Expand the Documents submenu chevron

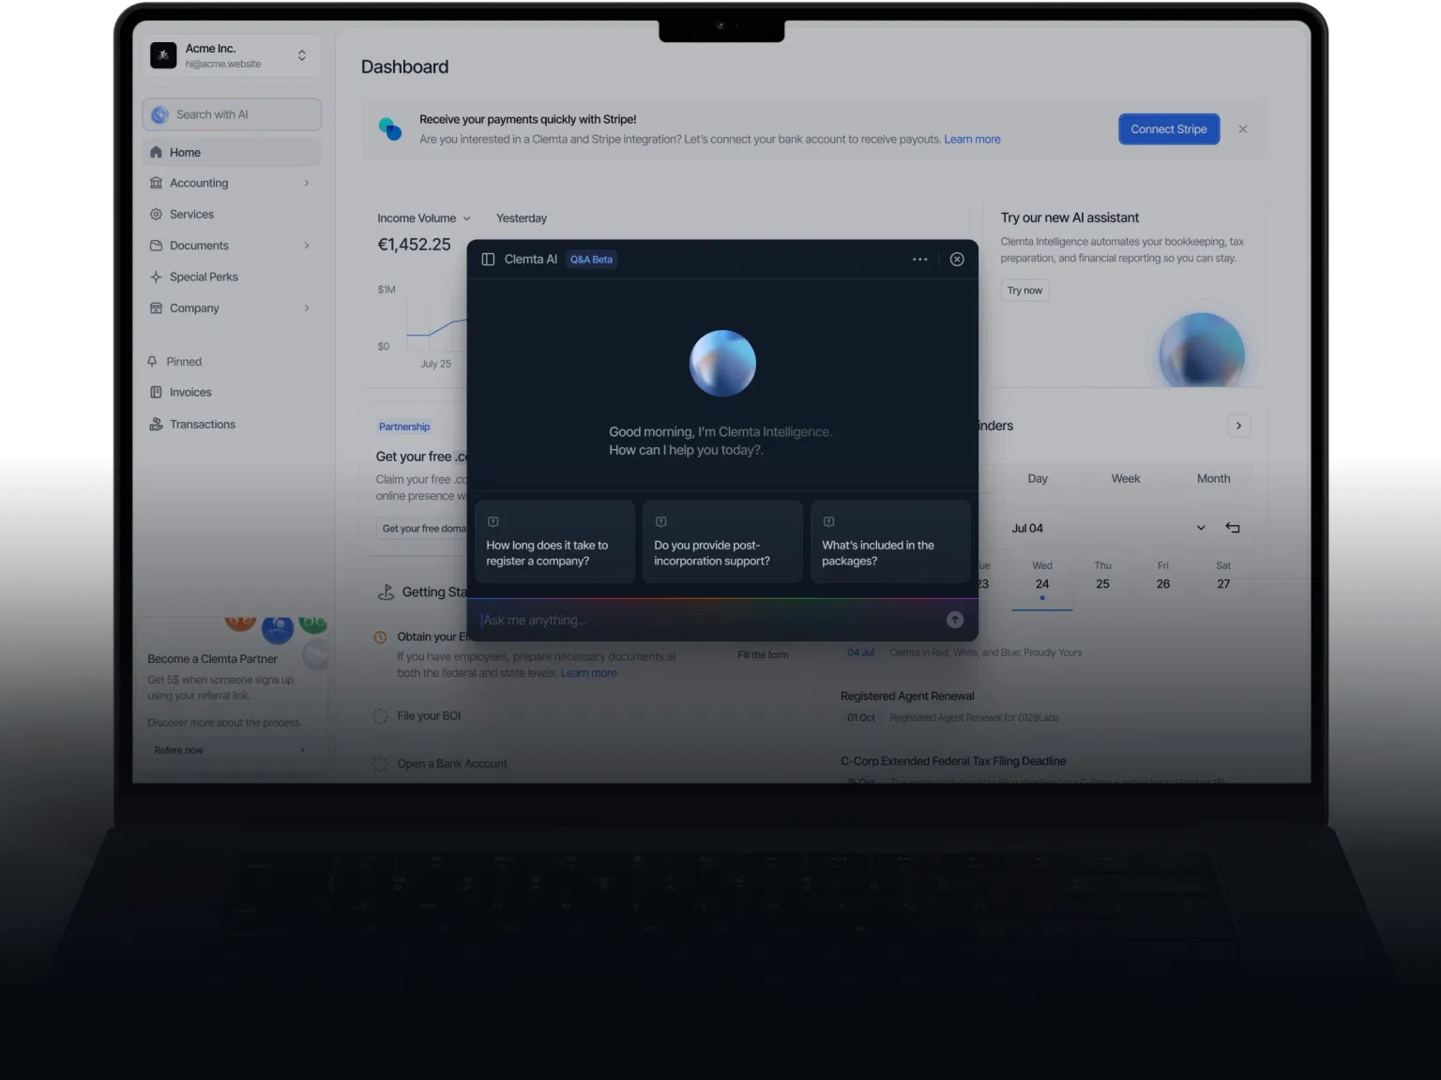pyautogui.click(x=307, y=246)
